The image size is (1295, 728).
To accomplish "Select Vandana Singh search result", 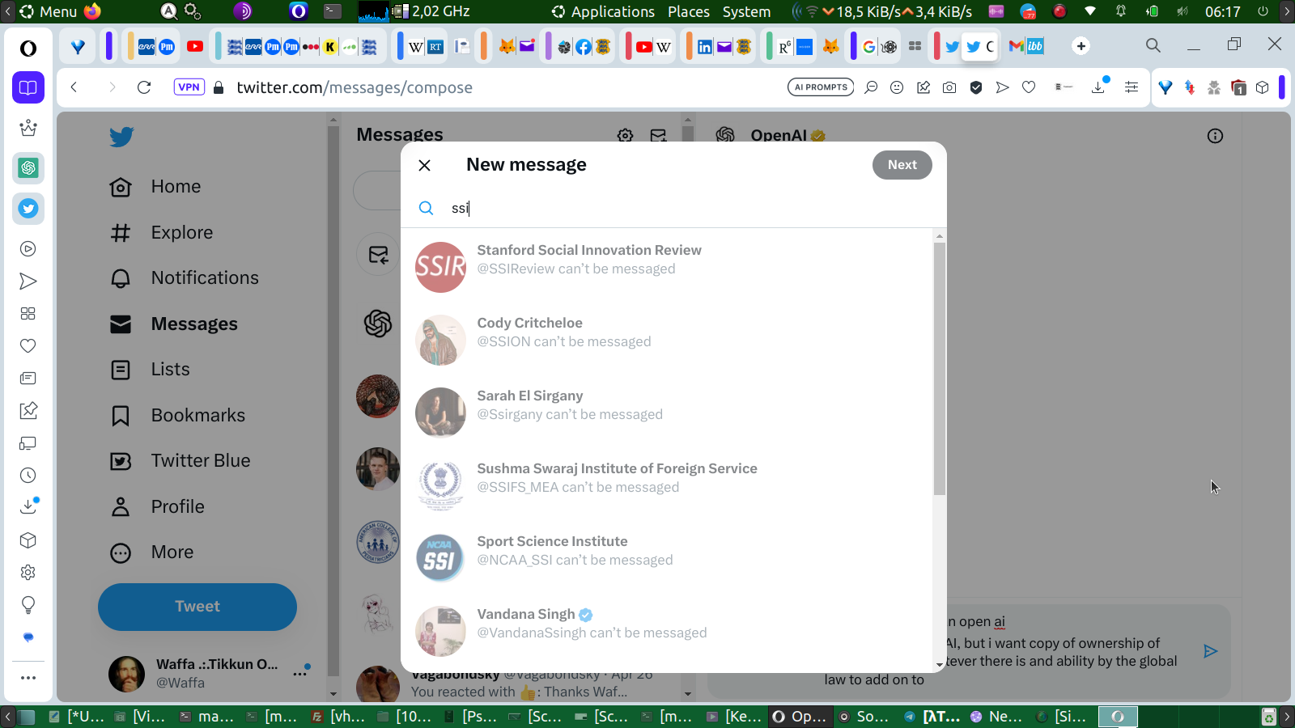I will coord(667,631).
